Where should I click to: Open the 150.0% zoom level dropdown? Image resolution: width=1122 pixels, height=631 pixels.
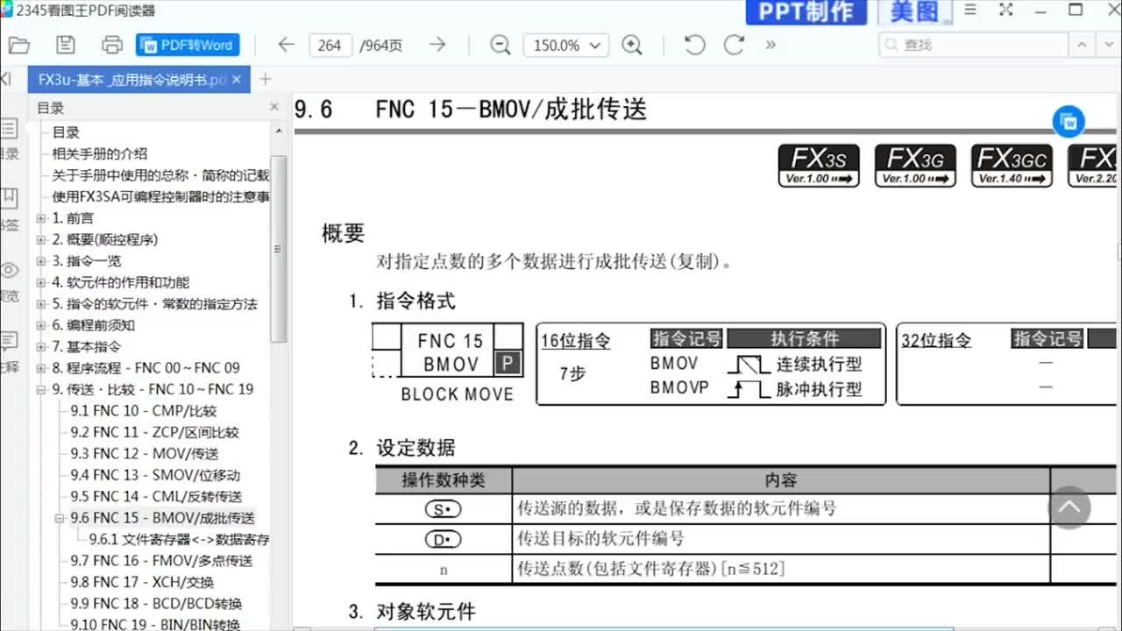coord(565,46)
